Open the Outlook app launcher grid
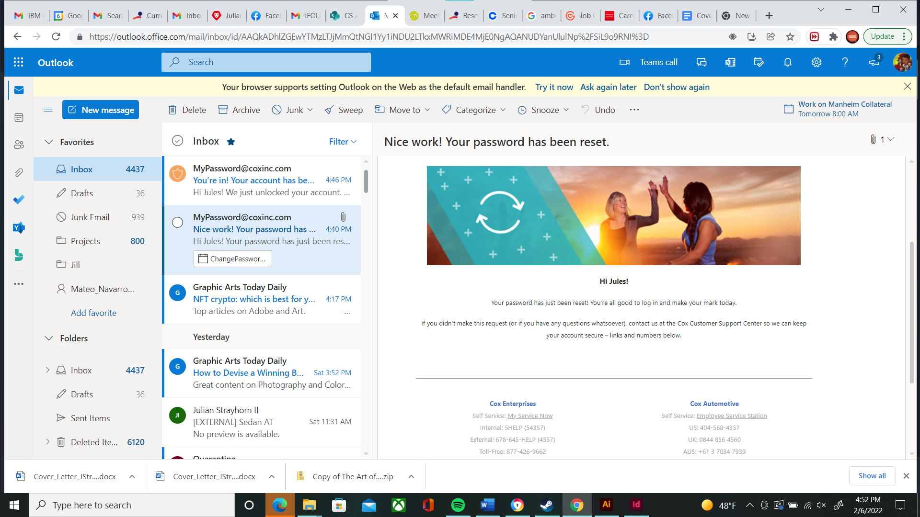Viewport: 920px width, 517px height. [18, 62]
